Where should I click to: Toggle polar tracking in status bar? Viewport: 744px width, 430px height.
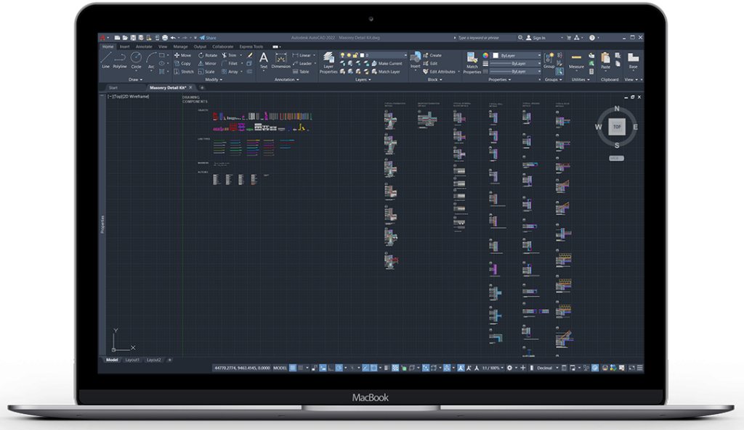click(x=339, y=368)
